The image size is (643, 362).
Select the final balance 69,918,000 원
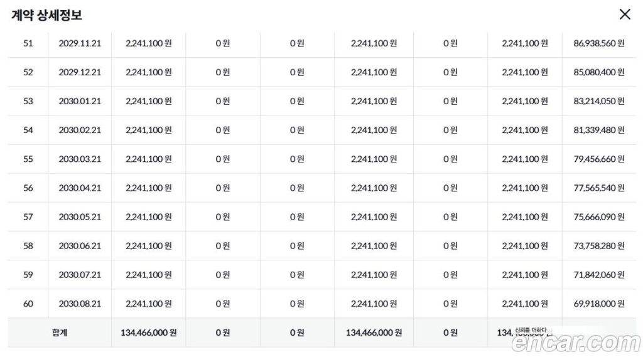599,304
